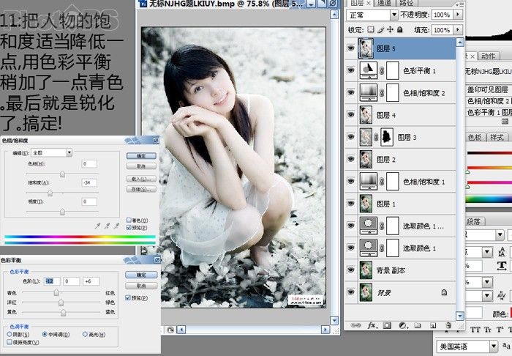Screen dimensions: 512x356
Task: Click lock all padlock icon
Action: (400, 30)
